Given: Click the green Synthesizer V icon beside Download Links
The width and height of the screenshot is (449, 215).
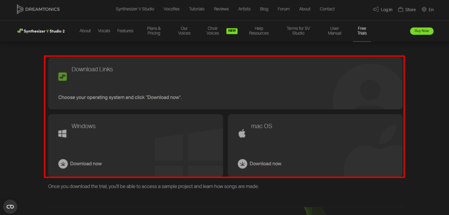Looking at the screenshot, I should (62, 77).
